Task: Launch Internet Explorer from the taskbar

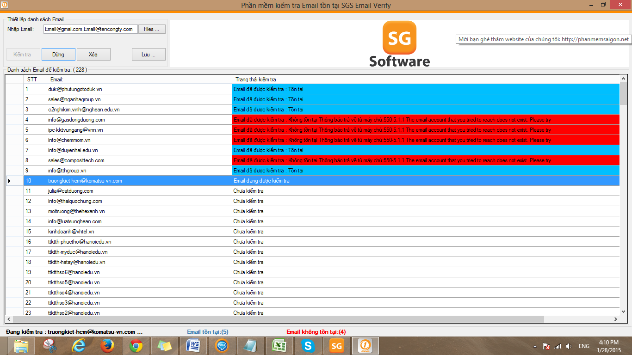Action: pyautogui.click(x=79, y=346)
